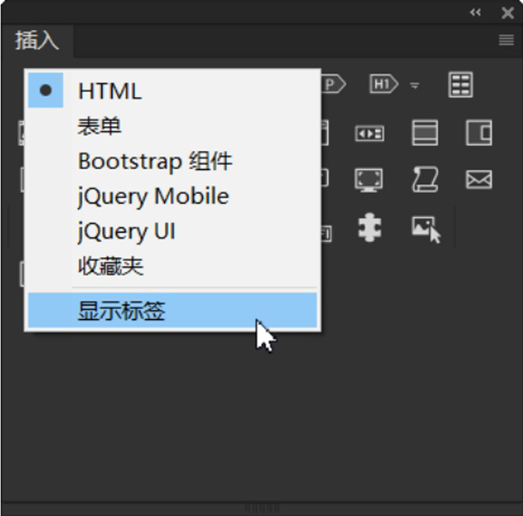Select the 插入 panel tab
The height and width of the screenshot is (516, 523).
[x=37, y=40]
